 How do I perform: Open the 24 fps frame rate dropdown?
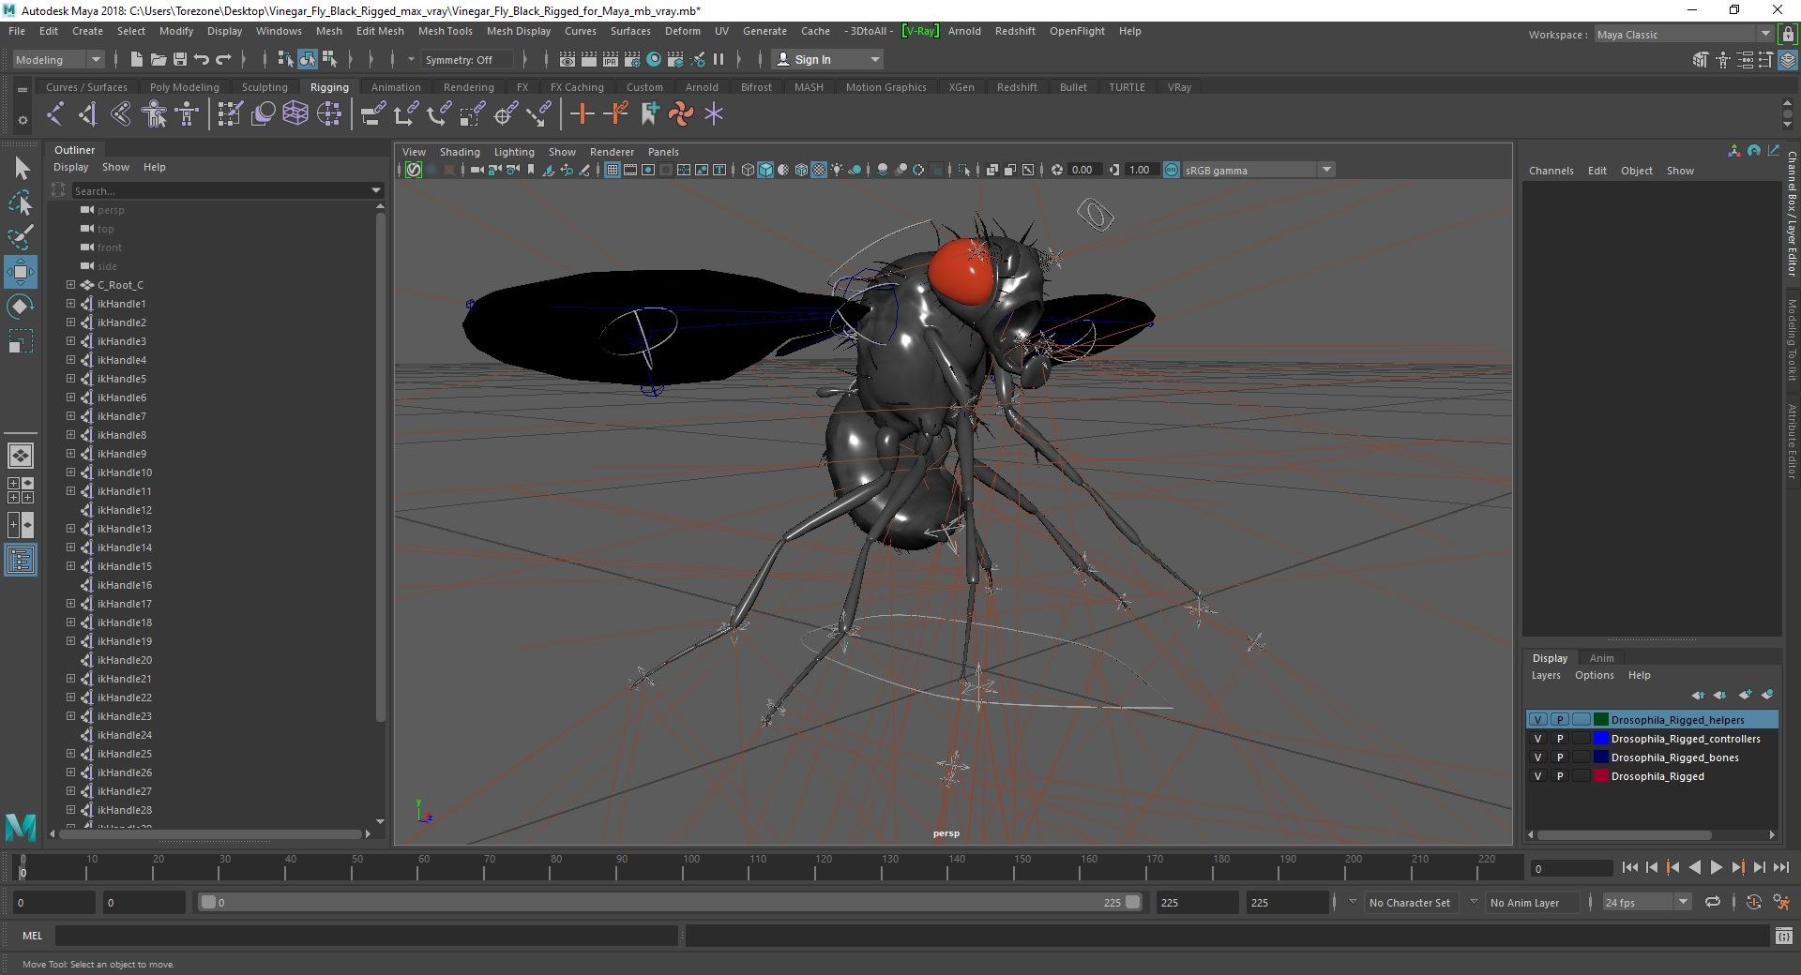(1646, 902)
